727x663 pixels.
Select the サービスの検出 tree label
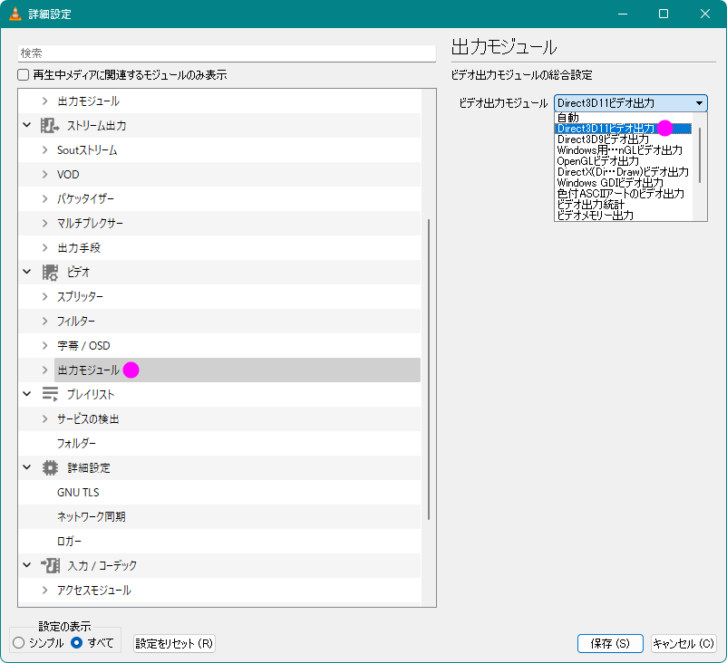tap(88, 418)
